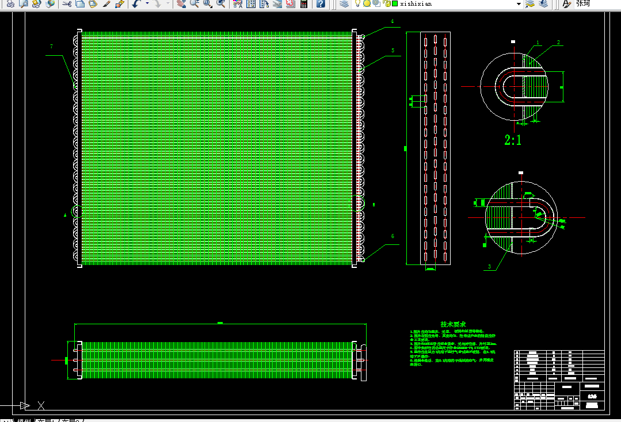Click the Undo arrow
This screenshot has height=422, width=621.
[136, 3]
